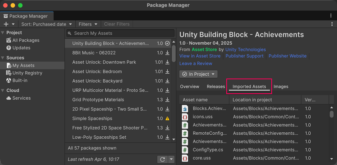Click the refresh icon button in the list footer
The height and width of the screenshot is (165, 337).
point(163,159)
